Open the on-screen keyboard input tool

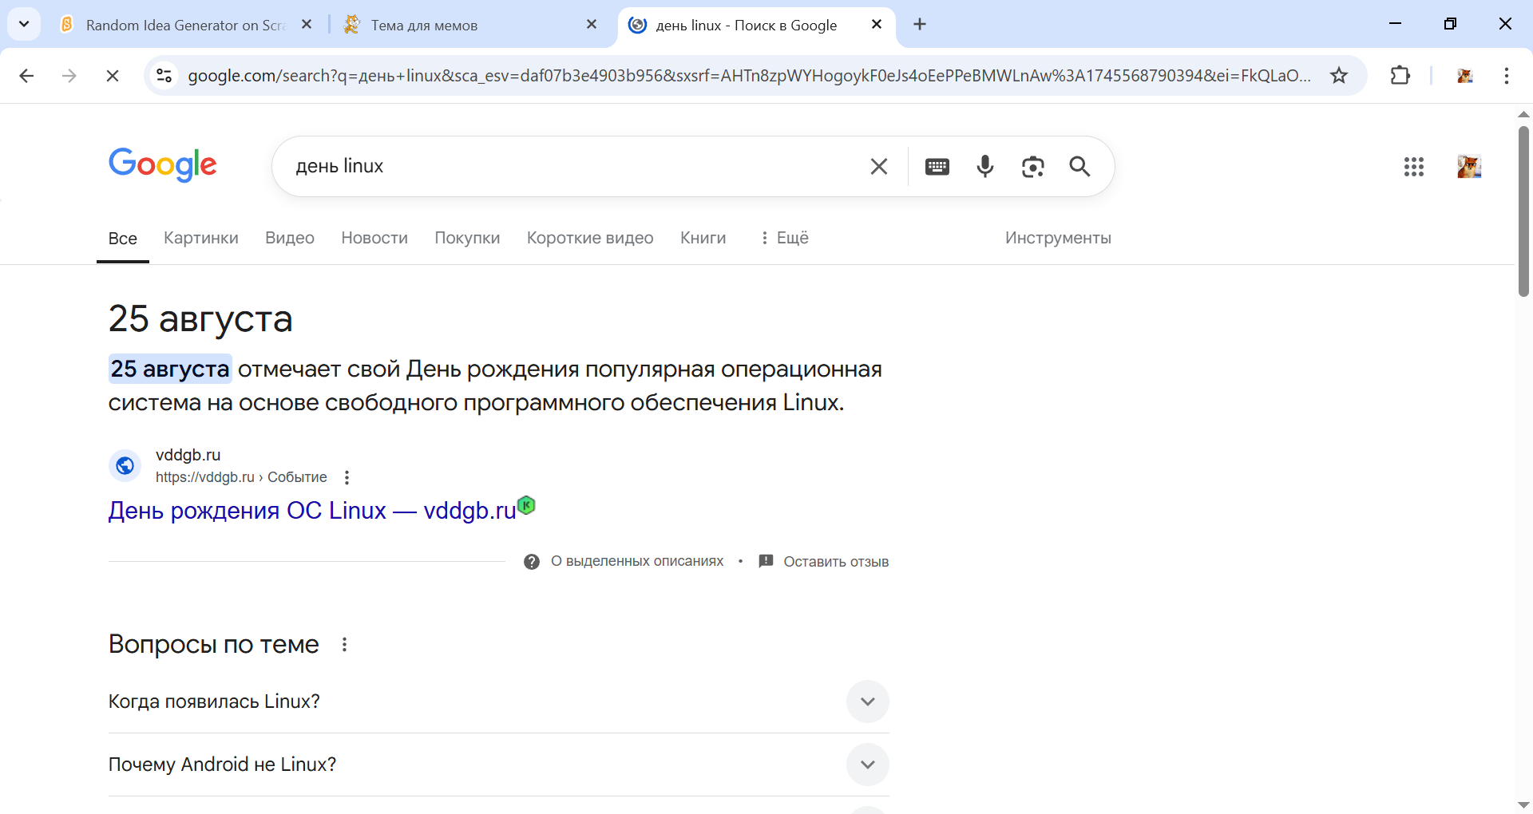[937, 166]
